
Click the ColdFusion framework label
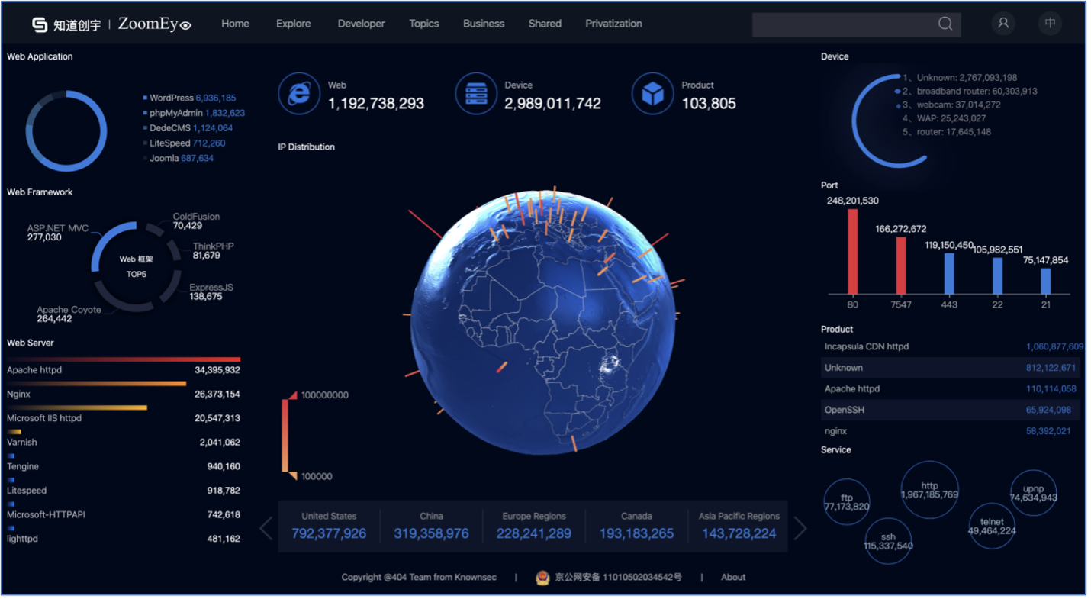196,221
